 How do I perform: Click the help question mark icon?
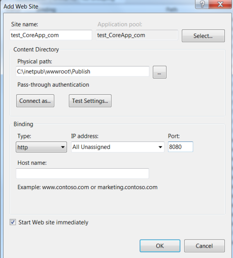click(202, 4)
